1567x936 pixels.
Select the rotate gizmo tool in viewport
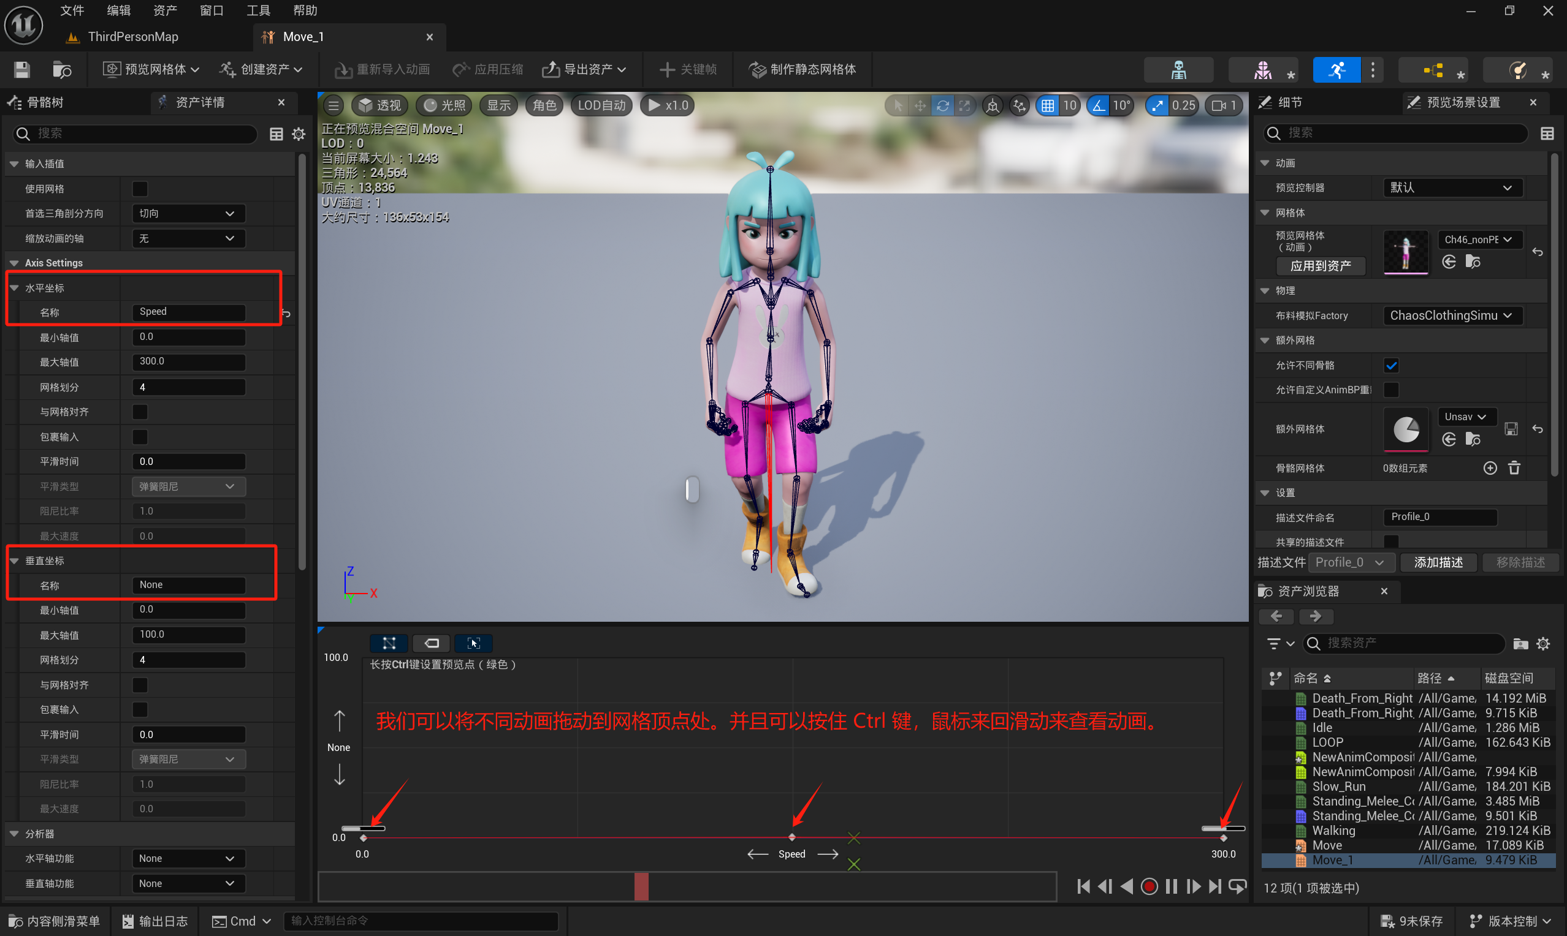[942, 105]
